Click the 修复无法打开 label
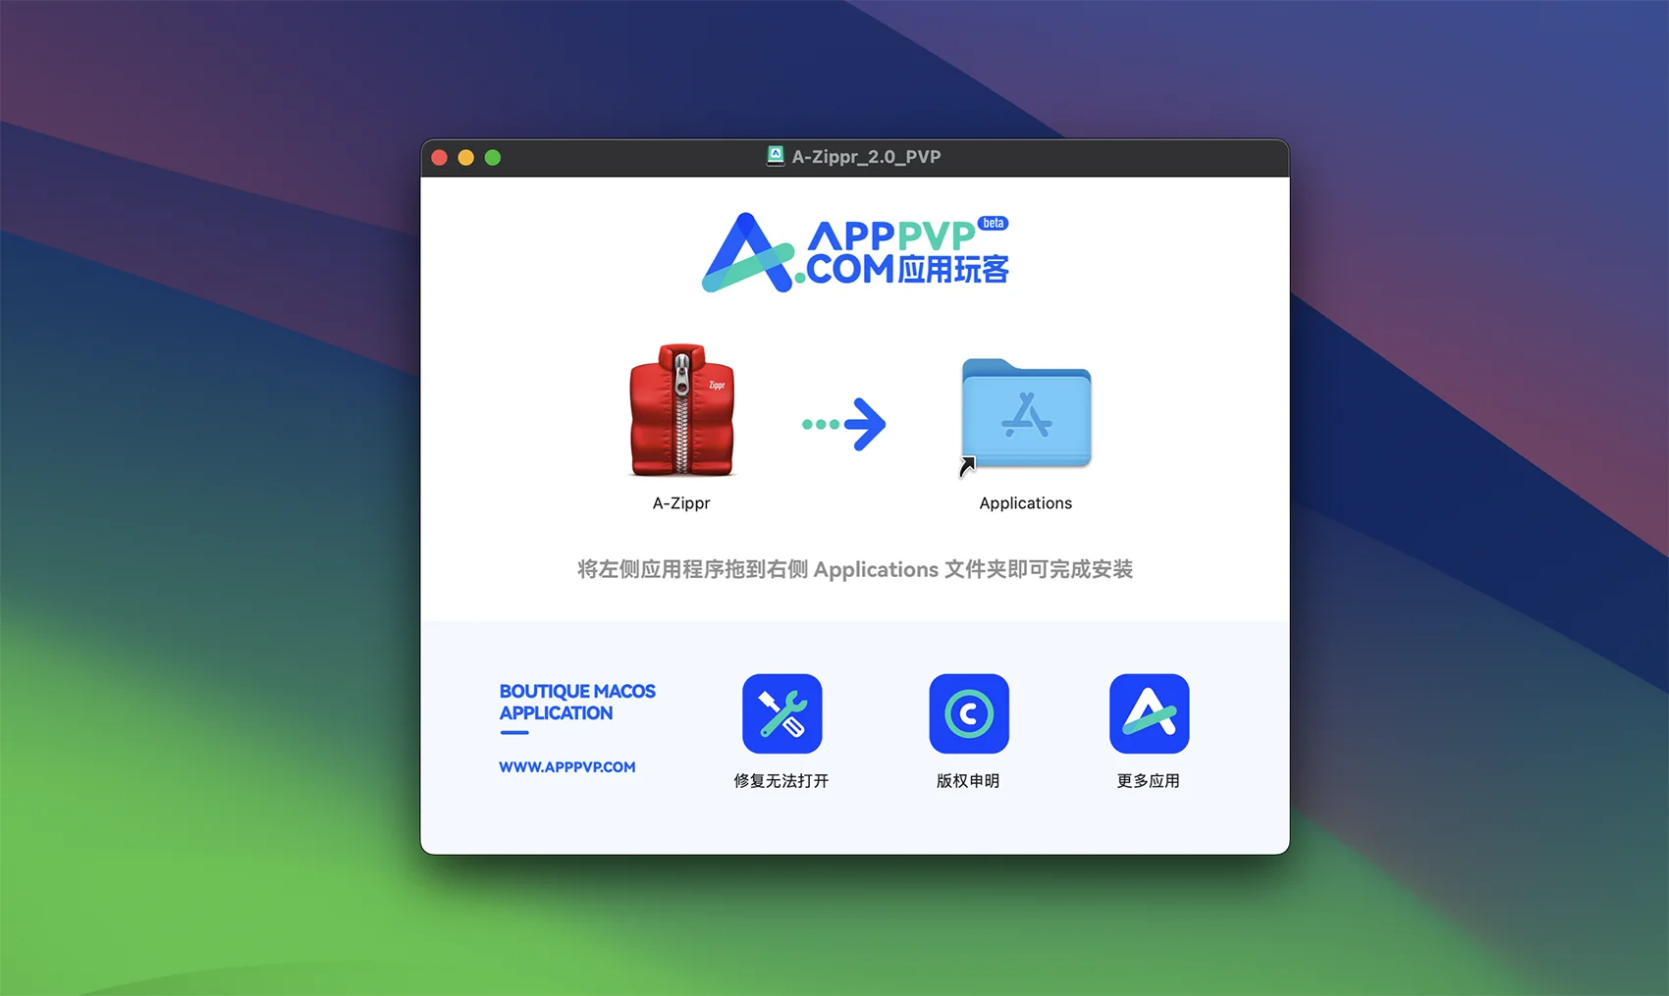 tap(781, 781)
